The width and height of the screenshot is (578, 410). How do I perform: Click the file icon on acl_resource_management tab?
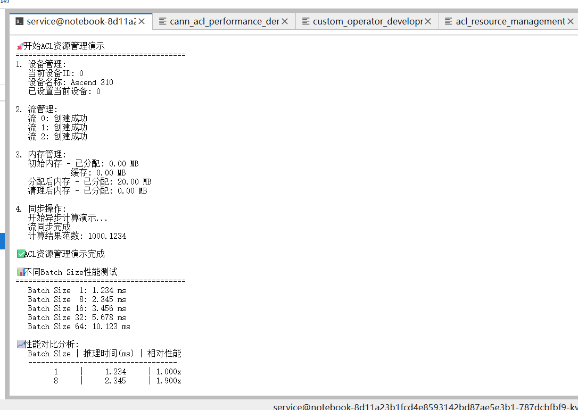(448, 21)
